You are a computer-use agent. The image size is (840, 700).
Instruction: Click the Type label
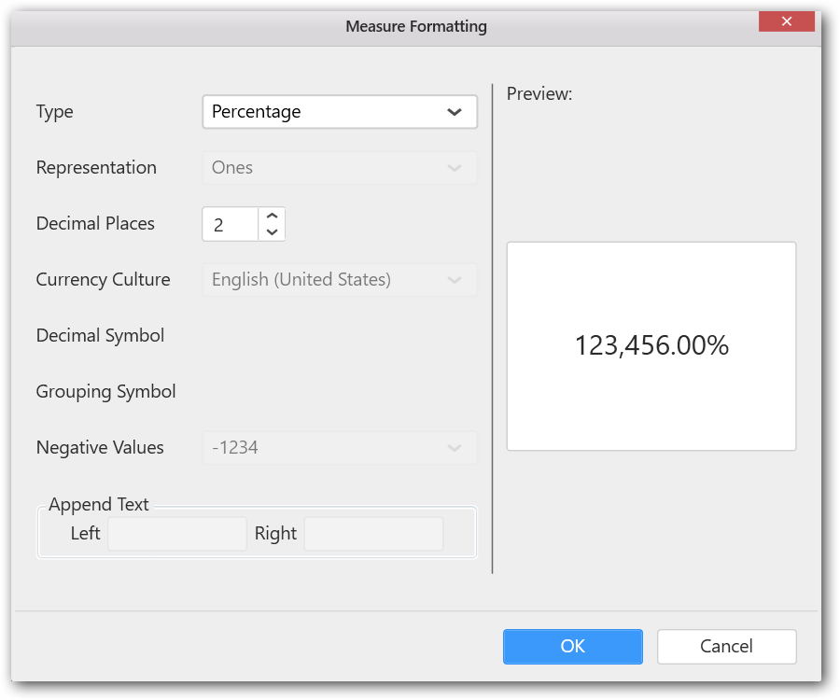(x=54, y=112)
